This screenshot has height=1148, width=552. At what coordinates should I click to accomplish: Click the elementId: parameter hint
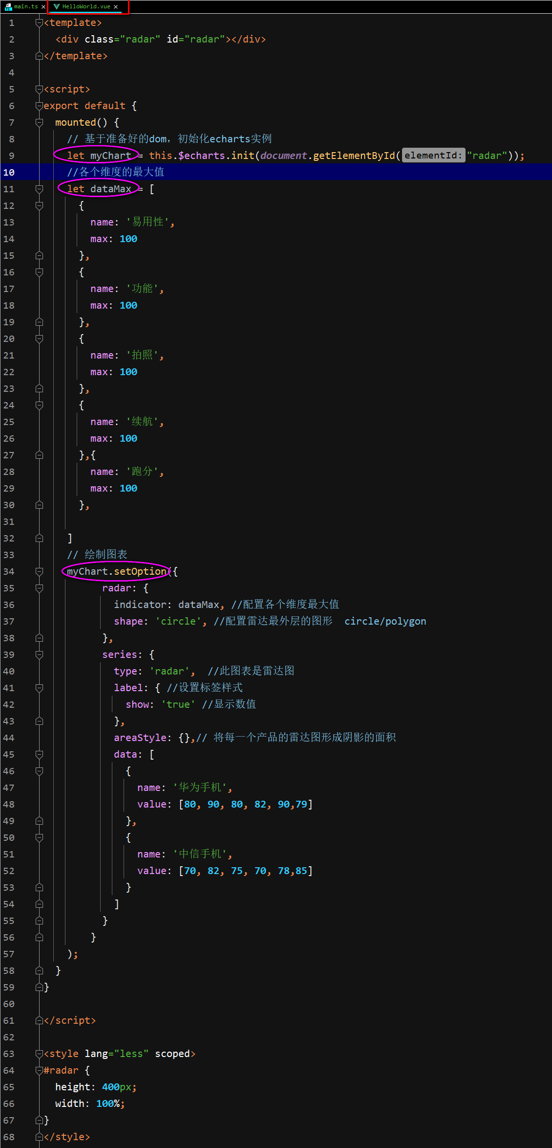433,156
